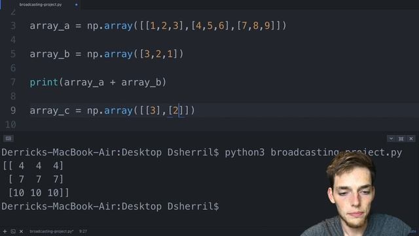
Task: Click the 9:27 cursor position indicator
Action: click(x=83, y=231)
